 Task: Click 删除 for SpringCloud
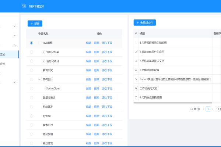(x=97, y=89)
